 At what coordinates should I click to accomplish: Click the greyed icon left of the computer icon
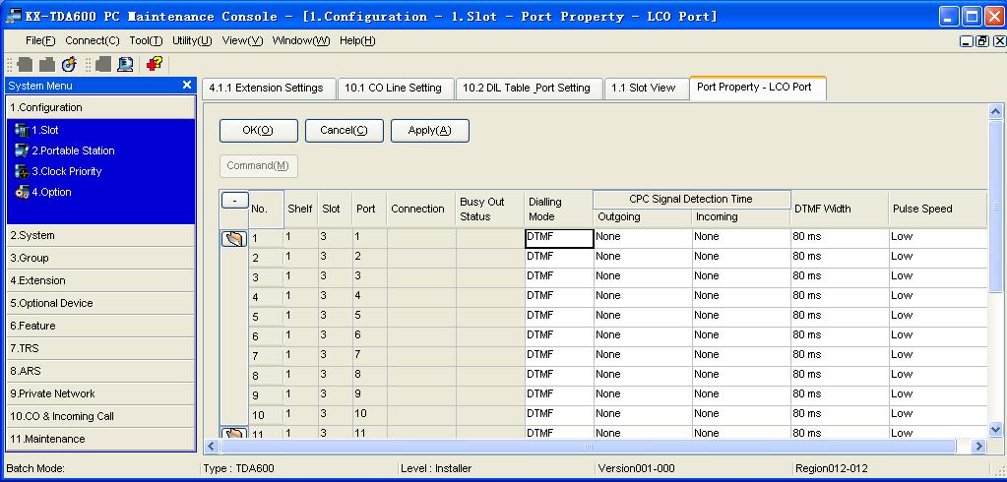click(102, 64)
